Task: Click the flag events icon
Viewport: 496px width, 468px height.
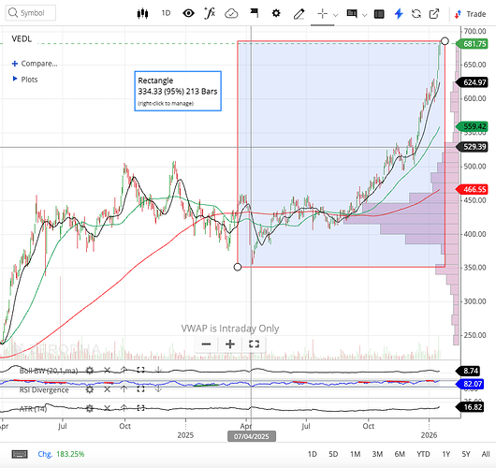Action: click(254, 13)
